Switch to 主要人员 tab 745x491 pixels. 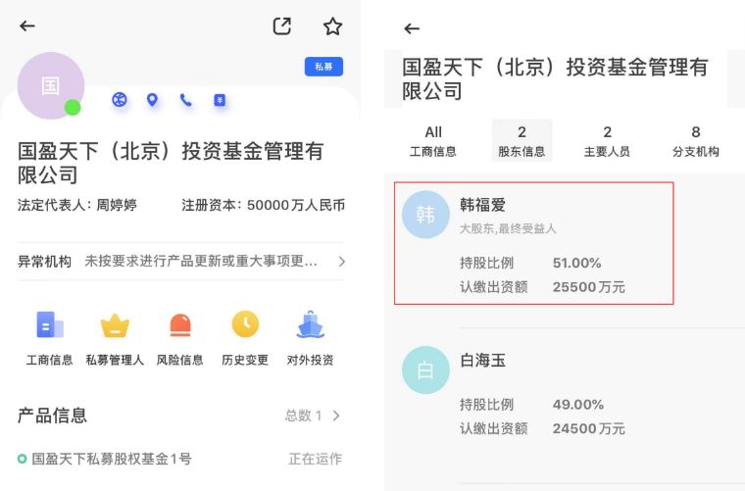[x=607, y=141]
